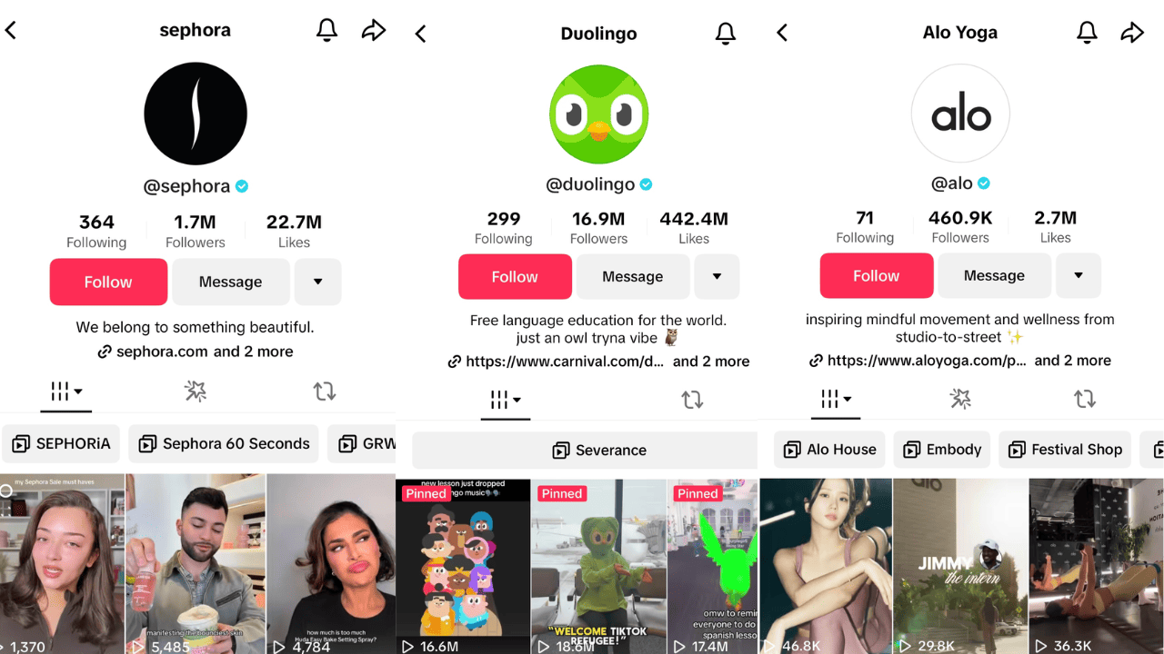Tap the Duolingo owl avatar

pos(598,114)
